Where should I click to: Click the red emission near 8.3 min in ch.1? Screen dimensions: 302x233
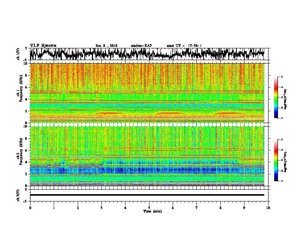228,113
